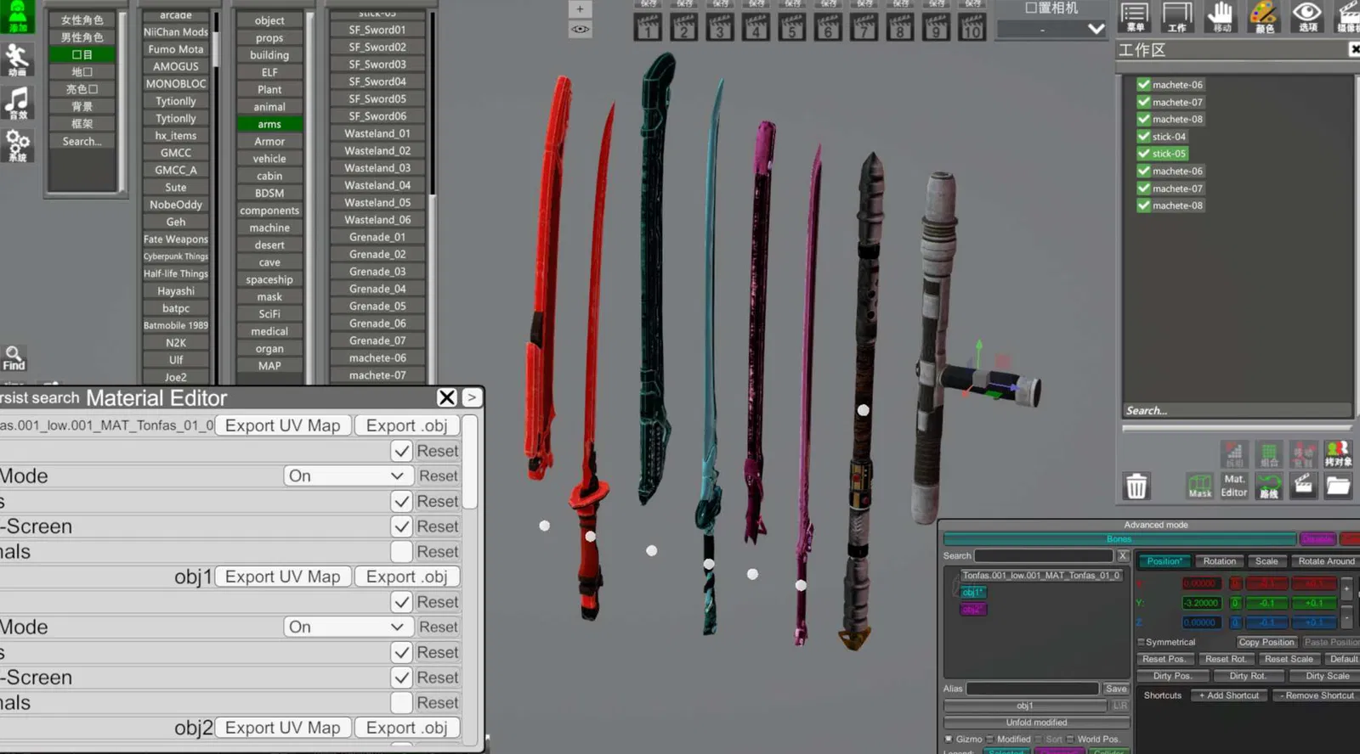Open the camera selection dropdown
Screen dimensions: 1360x754
[1052, 30]
